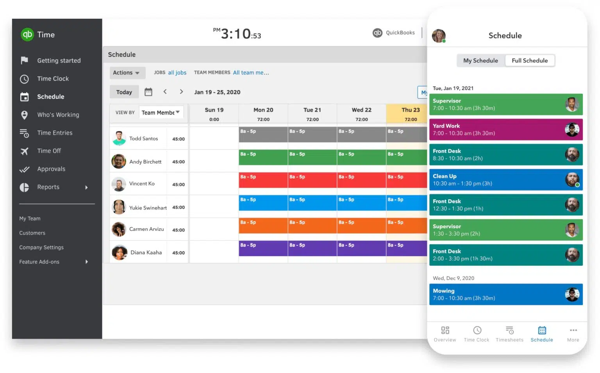Click the Today button

[124, 91]
